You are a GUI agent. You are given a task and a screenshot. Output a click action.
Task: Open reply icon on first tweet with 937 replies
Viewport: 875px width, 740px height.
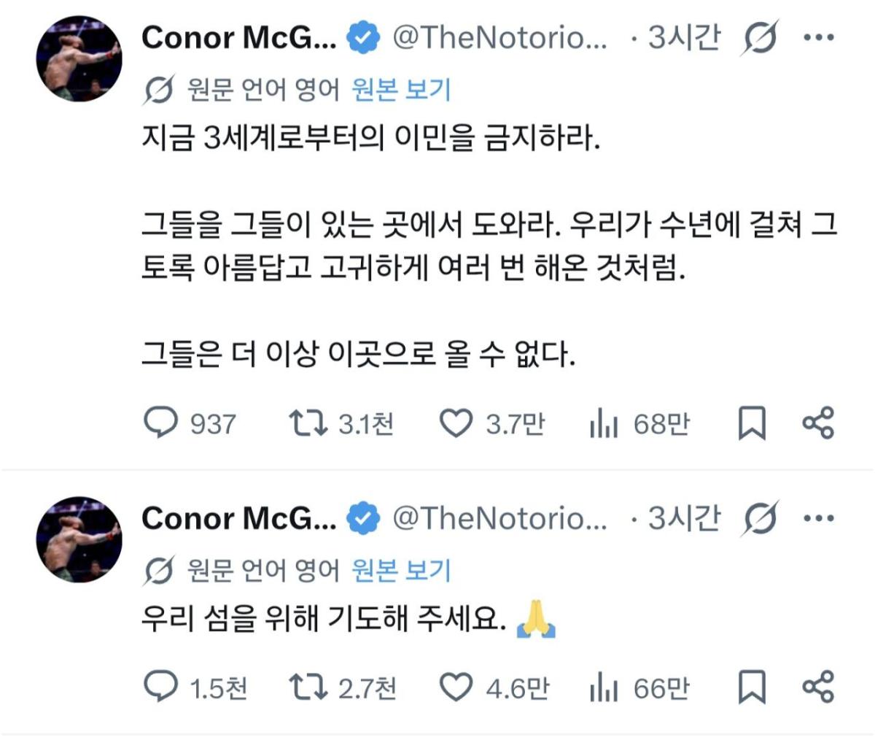pyautogui.click(x=160, y=423)
